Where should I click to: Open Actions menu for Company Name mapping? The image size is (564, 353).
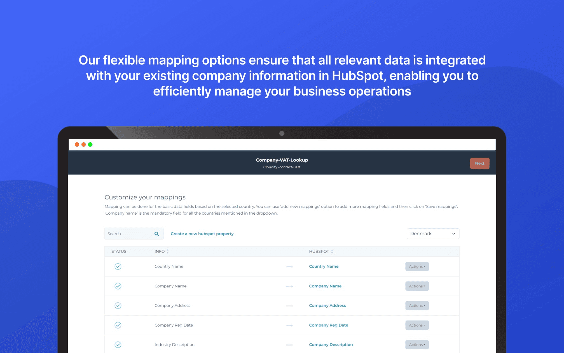click(x=417, y=286)
